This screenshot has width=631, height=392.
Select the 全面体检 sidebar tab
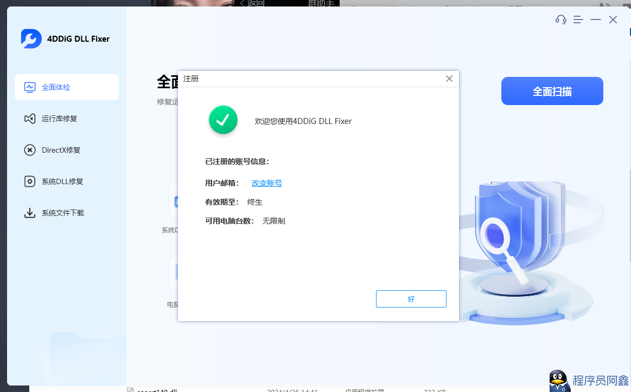coord(67,87)
